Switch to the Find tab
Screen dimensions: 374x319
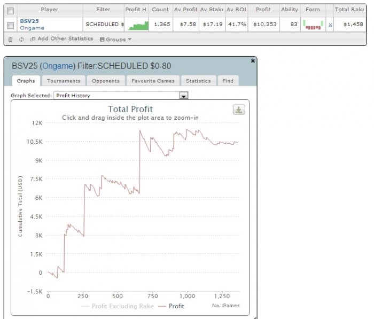click(x=228, y=81)
